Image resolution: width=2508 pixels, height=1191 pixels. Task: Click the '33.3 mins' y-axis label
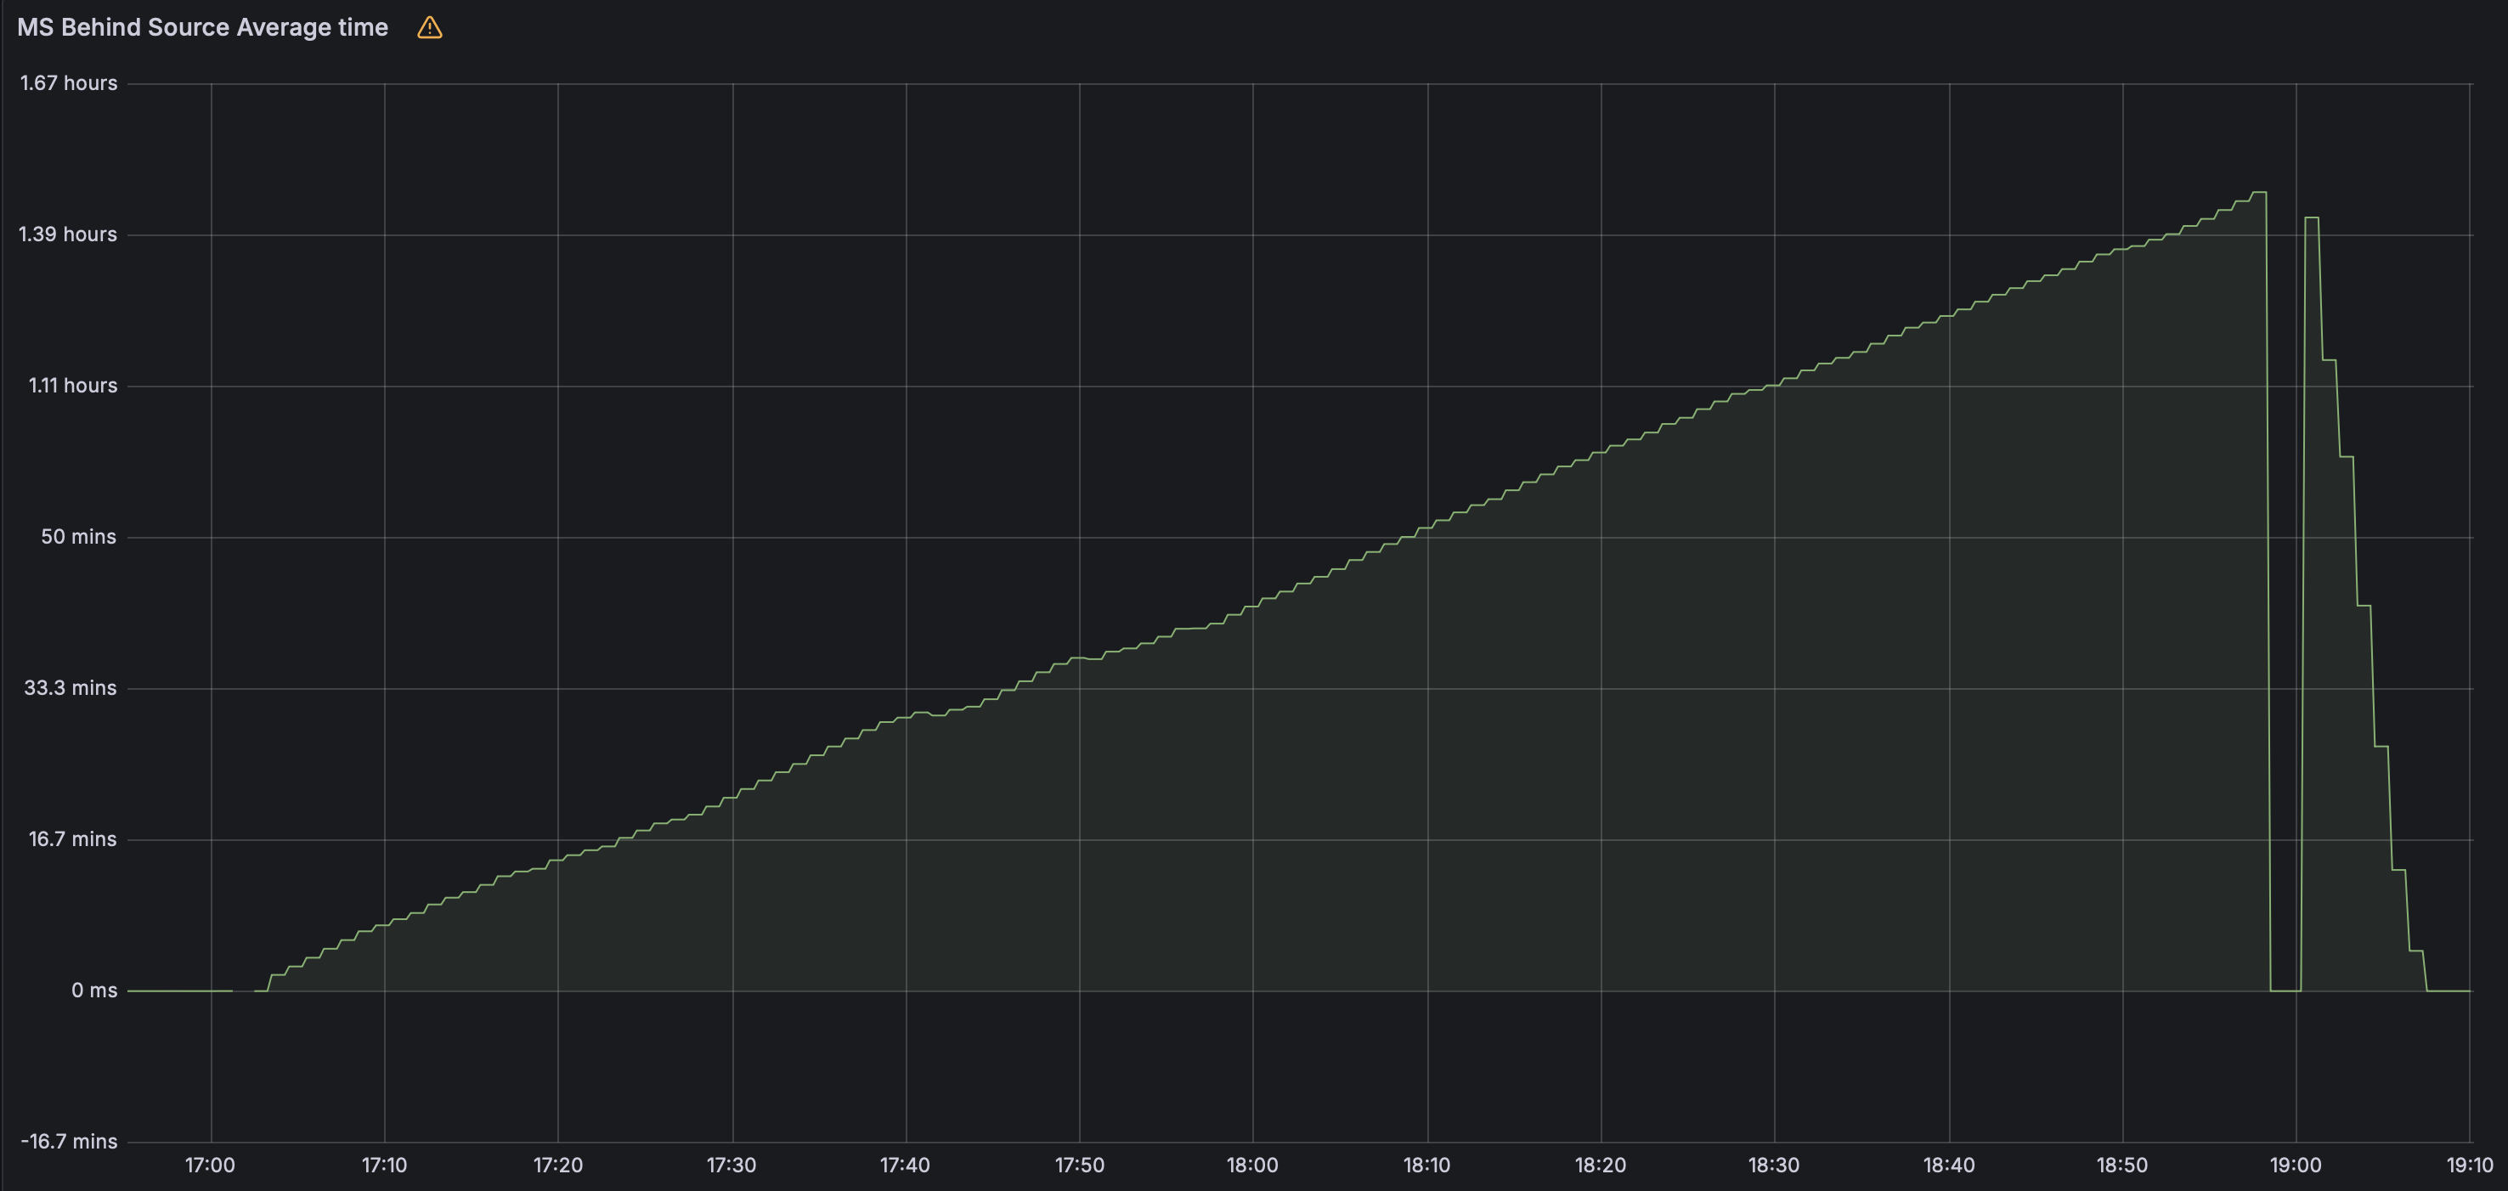(x=71, y=687)
